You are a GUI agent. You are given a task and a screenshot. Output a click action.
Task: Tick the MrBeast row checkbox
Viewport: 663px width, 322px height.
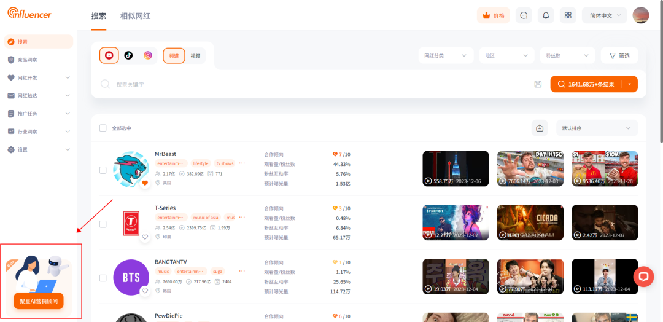tap(103, 170)
